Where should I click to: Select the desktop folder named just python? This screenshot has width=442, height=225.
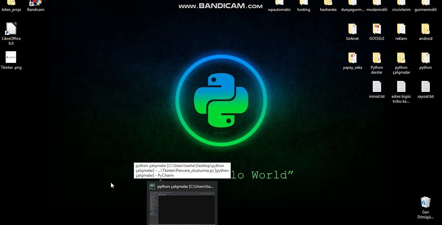tap(425, 61)
